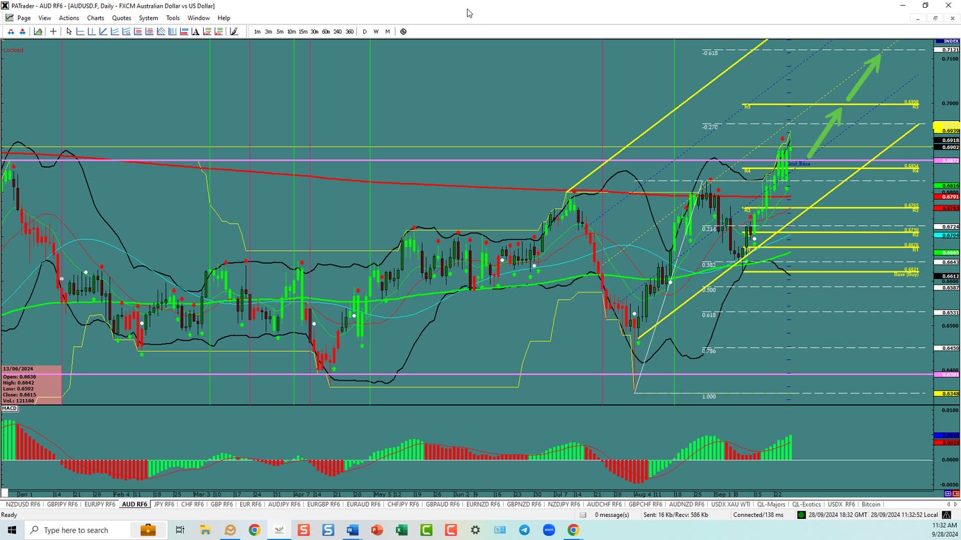Open the Charts menu
The image size is (961, 540).
(95, 18)
